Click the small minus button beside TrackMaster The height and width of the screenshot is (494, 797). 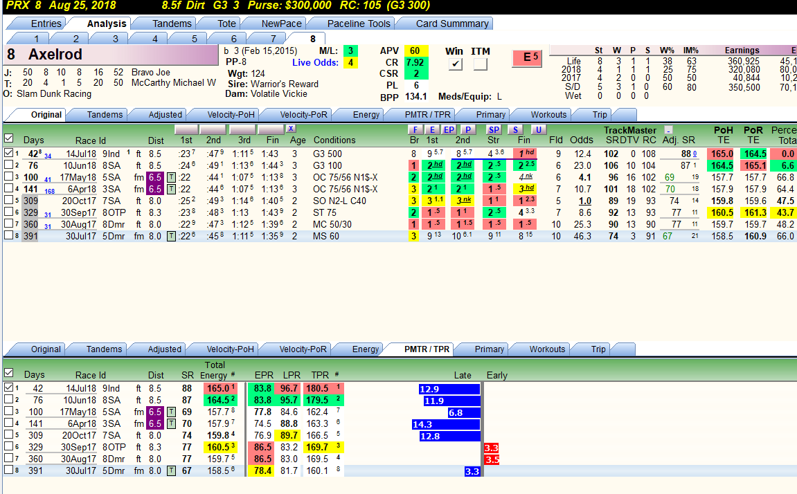click(668, 130)
